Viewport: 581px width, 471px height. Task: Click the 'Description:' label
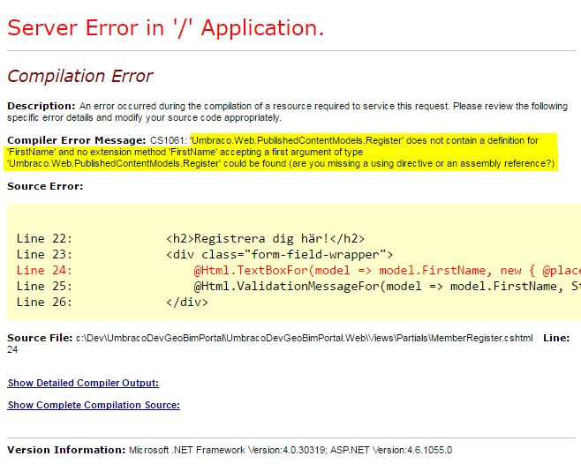(41, 106)
